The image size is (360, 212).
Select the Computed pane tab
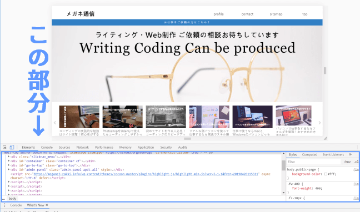point(309,155)
